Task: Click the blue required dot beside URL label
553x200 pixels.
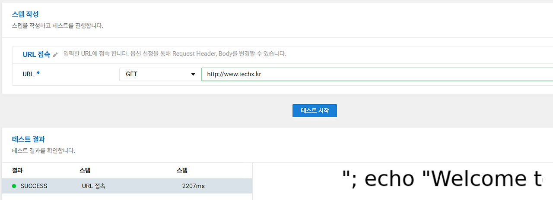Action: pos(38,72)
